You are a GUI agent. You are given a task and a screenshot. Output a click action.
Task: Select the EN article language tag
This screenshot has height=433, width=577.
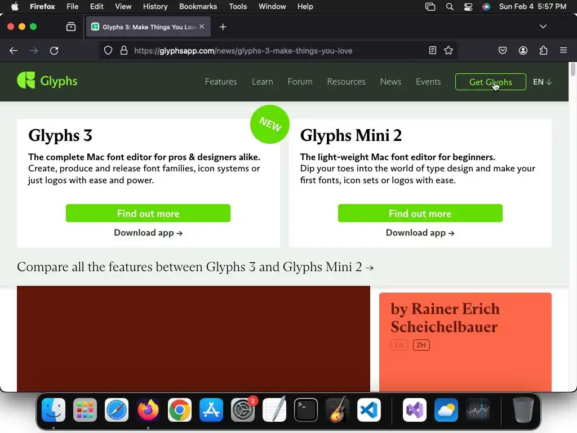(x=399, y=345)
